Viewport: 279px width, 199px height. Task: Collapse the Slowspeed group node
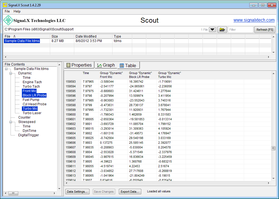click(11, 122)
